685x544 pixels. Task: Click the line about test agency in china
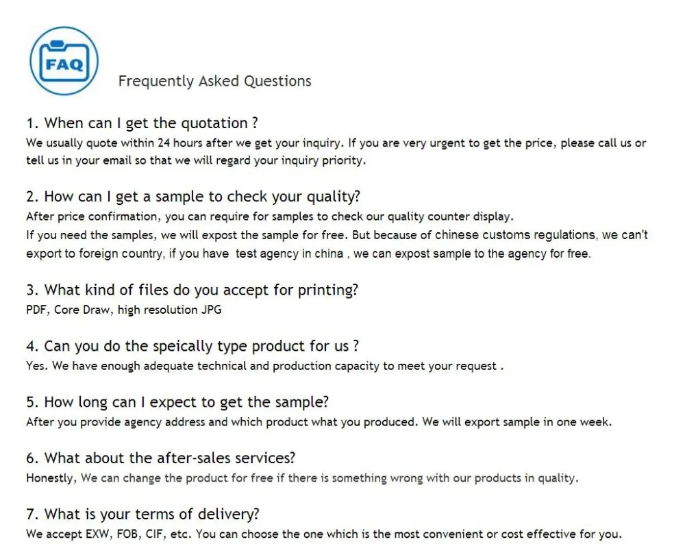pyautogui.click(x=308, y=254)
